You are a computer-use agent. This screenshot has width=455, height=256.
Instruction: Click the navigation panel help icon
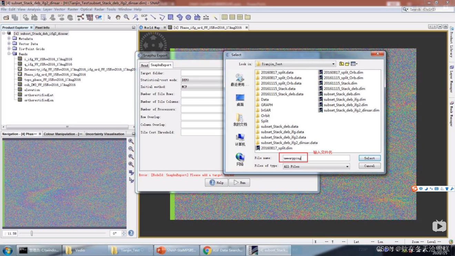131,233
